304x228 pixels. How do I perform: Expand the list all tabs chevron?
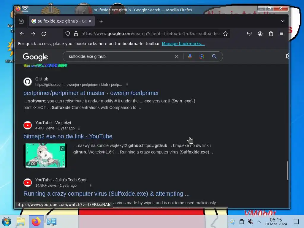(283, 21)
